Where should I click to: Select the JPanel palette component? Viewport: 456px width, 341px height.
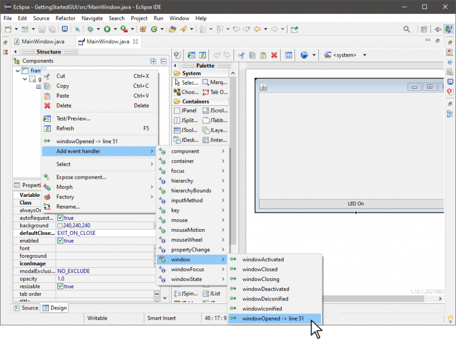(x=185, y=111)
